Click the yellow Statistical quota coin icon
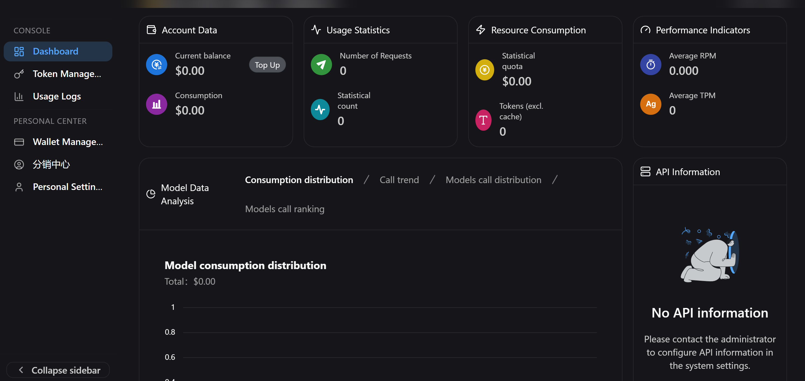 tap(485, 70)
